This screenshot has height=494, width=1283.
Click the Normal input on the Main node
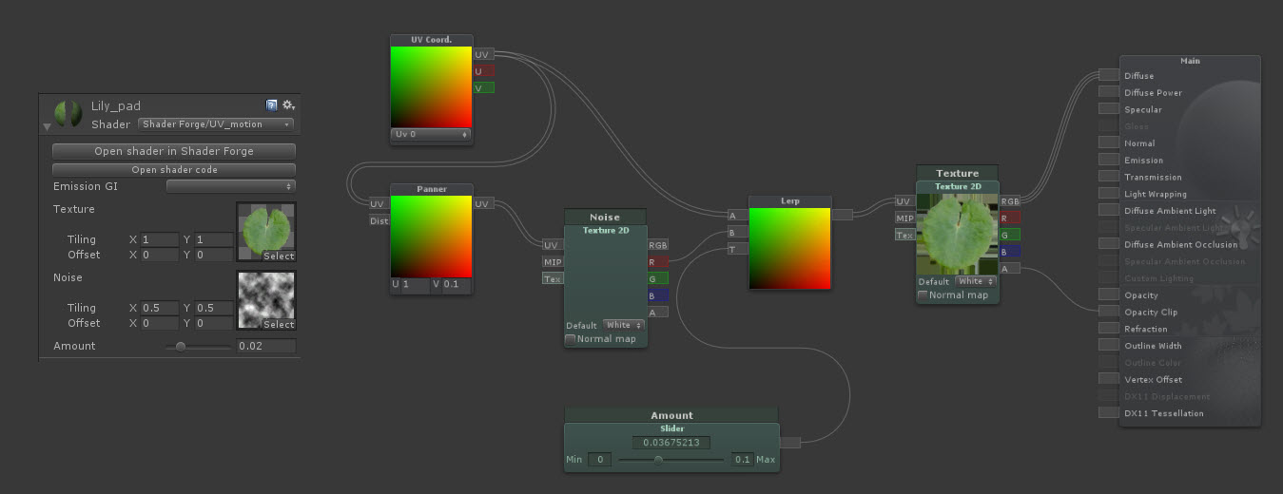point(1109,143)
